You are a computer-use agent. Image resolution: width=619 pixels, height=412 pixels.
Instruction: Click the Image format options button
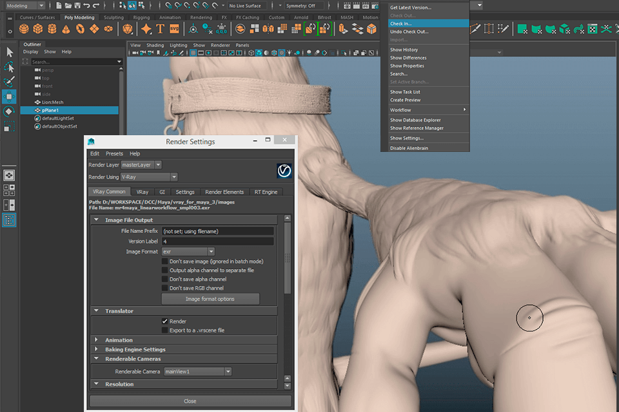click(210, 299)
